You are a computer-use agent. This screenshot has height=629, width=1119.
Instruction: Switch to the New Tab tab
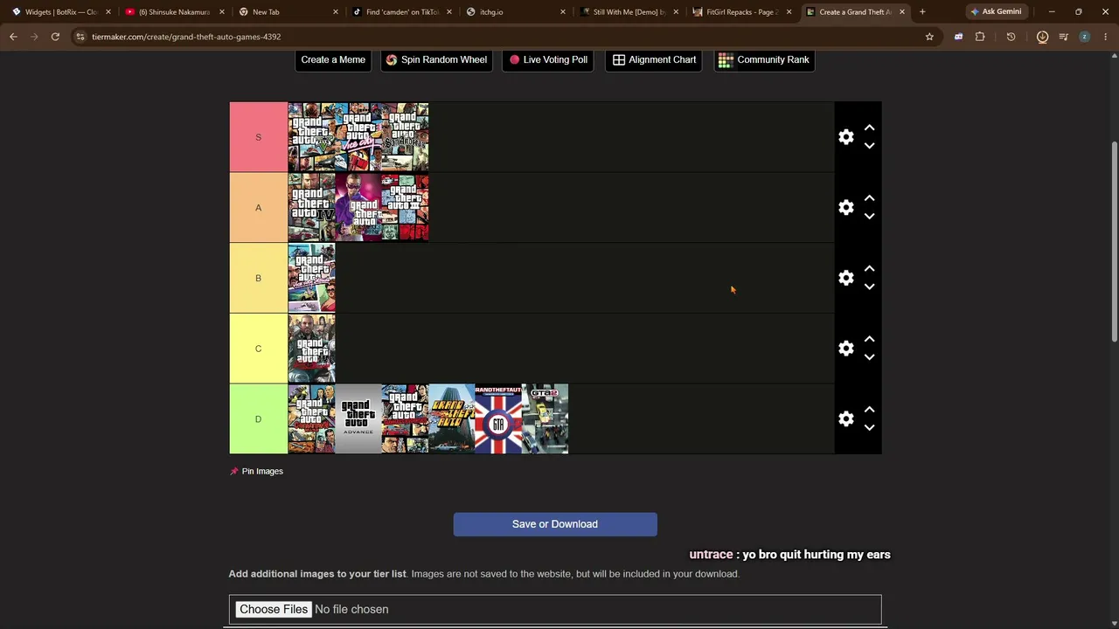(285, 12)
